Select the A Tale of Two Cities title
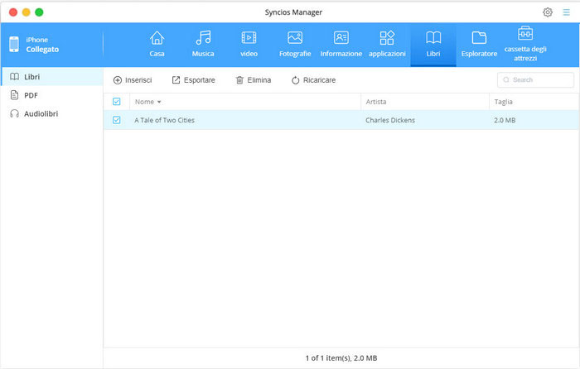Image resolution: width=580 pixels, height=369 pixels. coord(164,120)
